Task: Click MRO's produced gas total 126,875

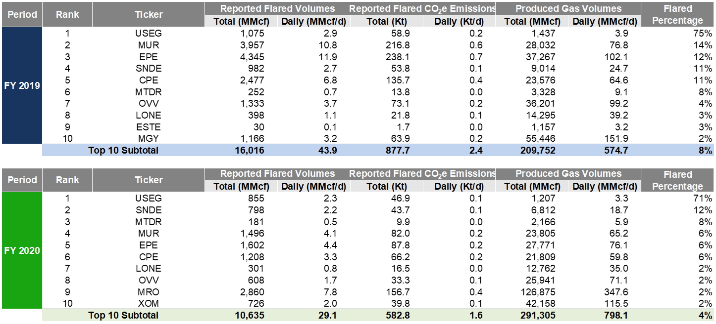Action: click(539, 292)
